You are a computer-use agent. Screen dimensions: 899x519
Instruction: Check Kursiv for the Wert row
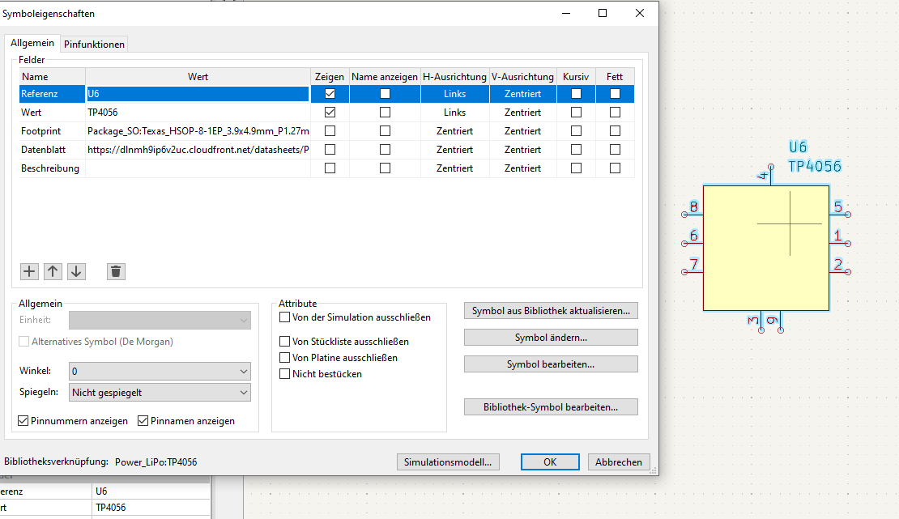point(576,113)
